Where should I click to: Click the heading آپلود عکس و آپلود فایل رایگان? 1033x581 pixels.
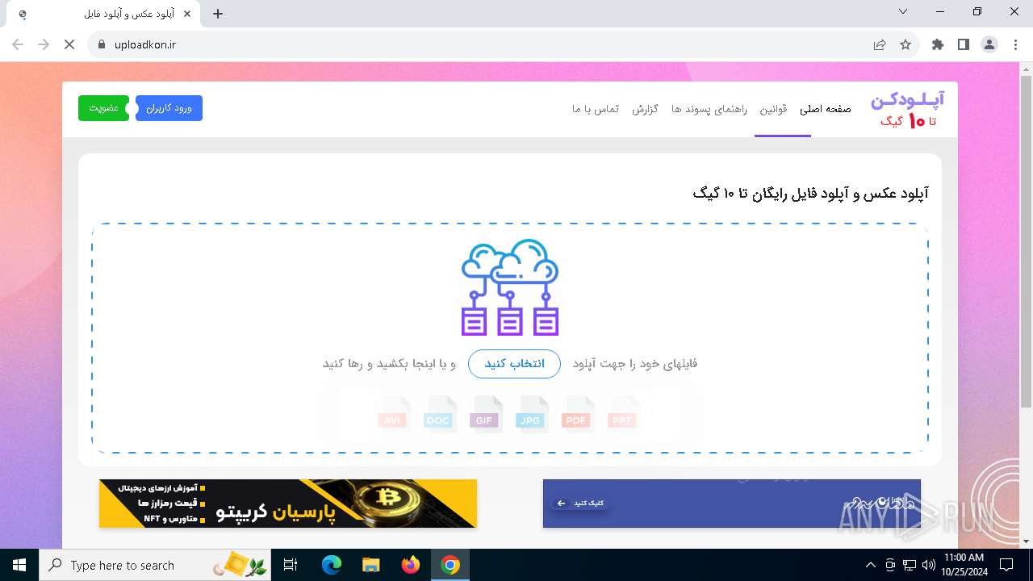click(x=810, y=194)
